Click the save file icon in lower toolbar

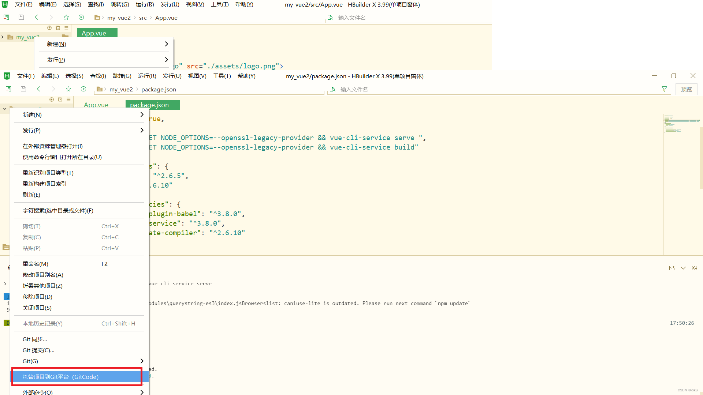(23, 89)
